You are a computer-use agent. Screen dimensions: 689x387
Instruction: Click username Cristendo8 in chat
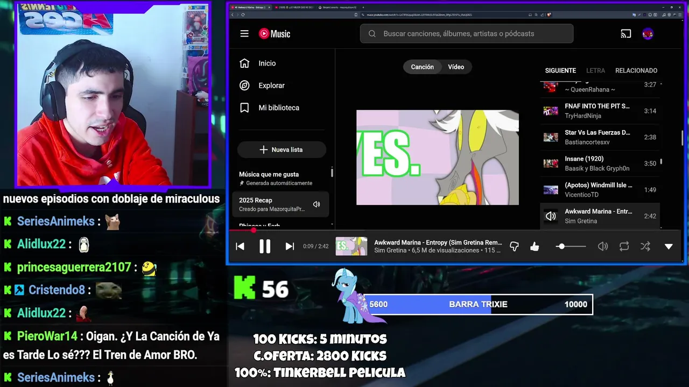pos(57,290)
